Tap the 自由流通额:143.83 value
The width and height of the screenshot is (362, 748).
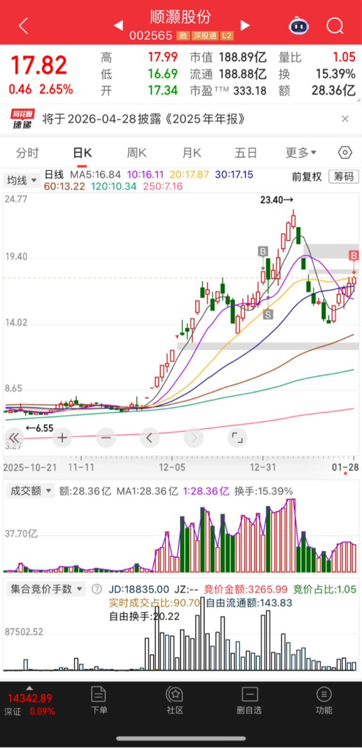[x=249, y=603]
